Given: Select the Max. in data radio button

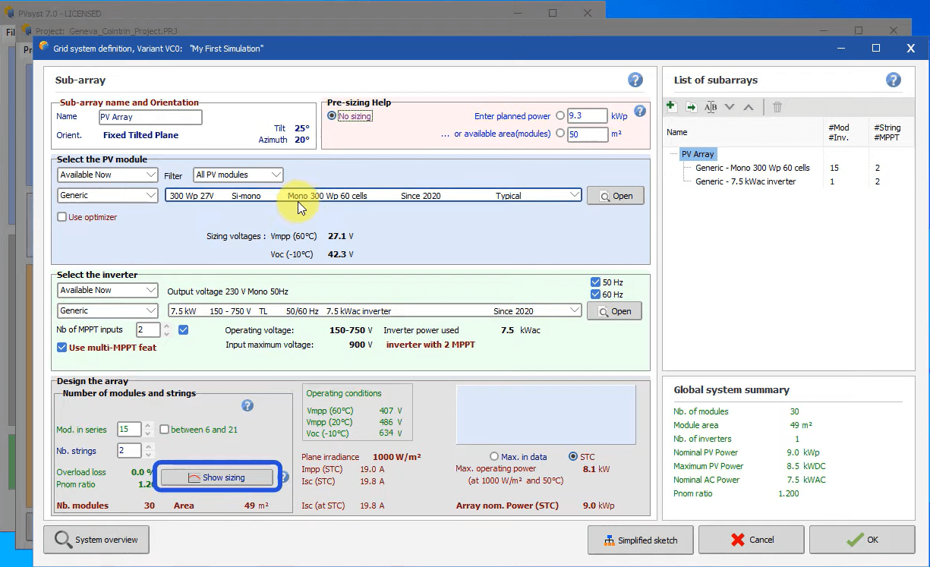Looking at the screenshot, I should point(494,457).
